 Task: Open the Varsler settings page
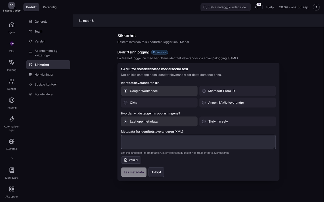coord(48,41)
